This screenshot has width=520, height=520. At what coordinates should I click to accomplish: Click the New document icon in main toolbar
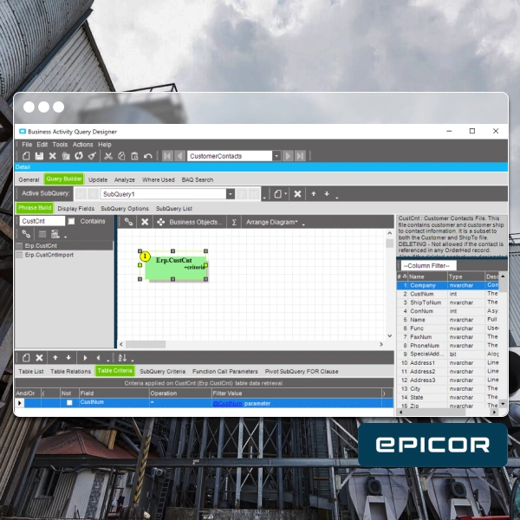(26, 156)
